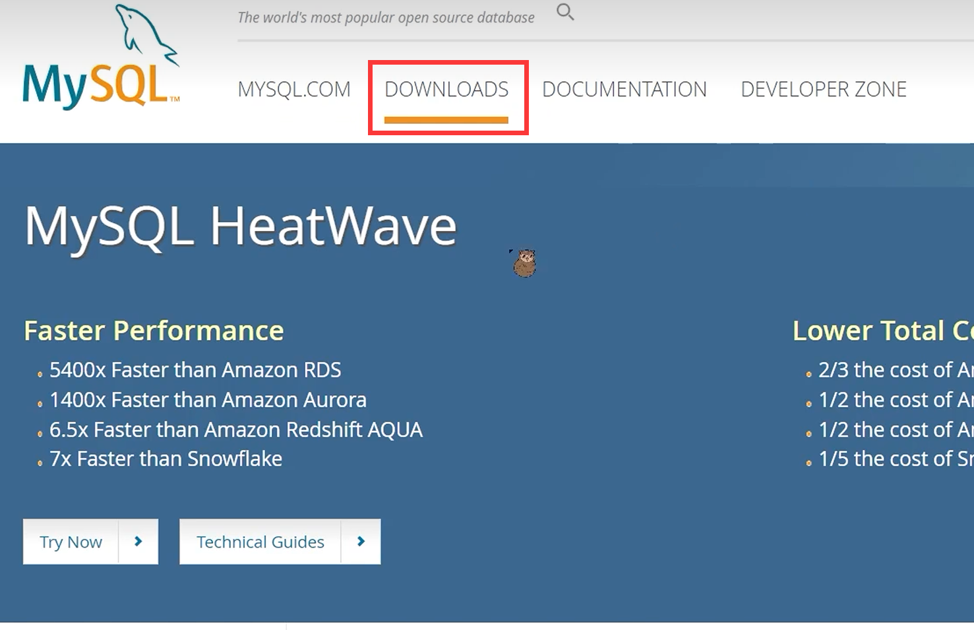The width and height of the screenshot is (974, 630).
Task: Click the arrow beside Technical Guides
Action: (x=361, y=542)
